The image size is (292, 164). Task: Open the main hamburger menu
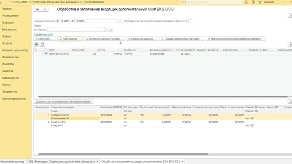[x=5, y=2]
